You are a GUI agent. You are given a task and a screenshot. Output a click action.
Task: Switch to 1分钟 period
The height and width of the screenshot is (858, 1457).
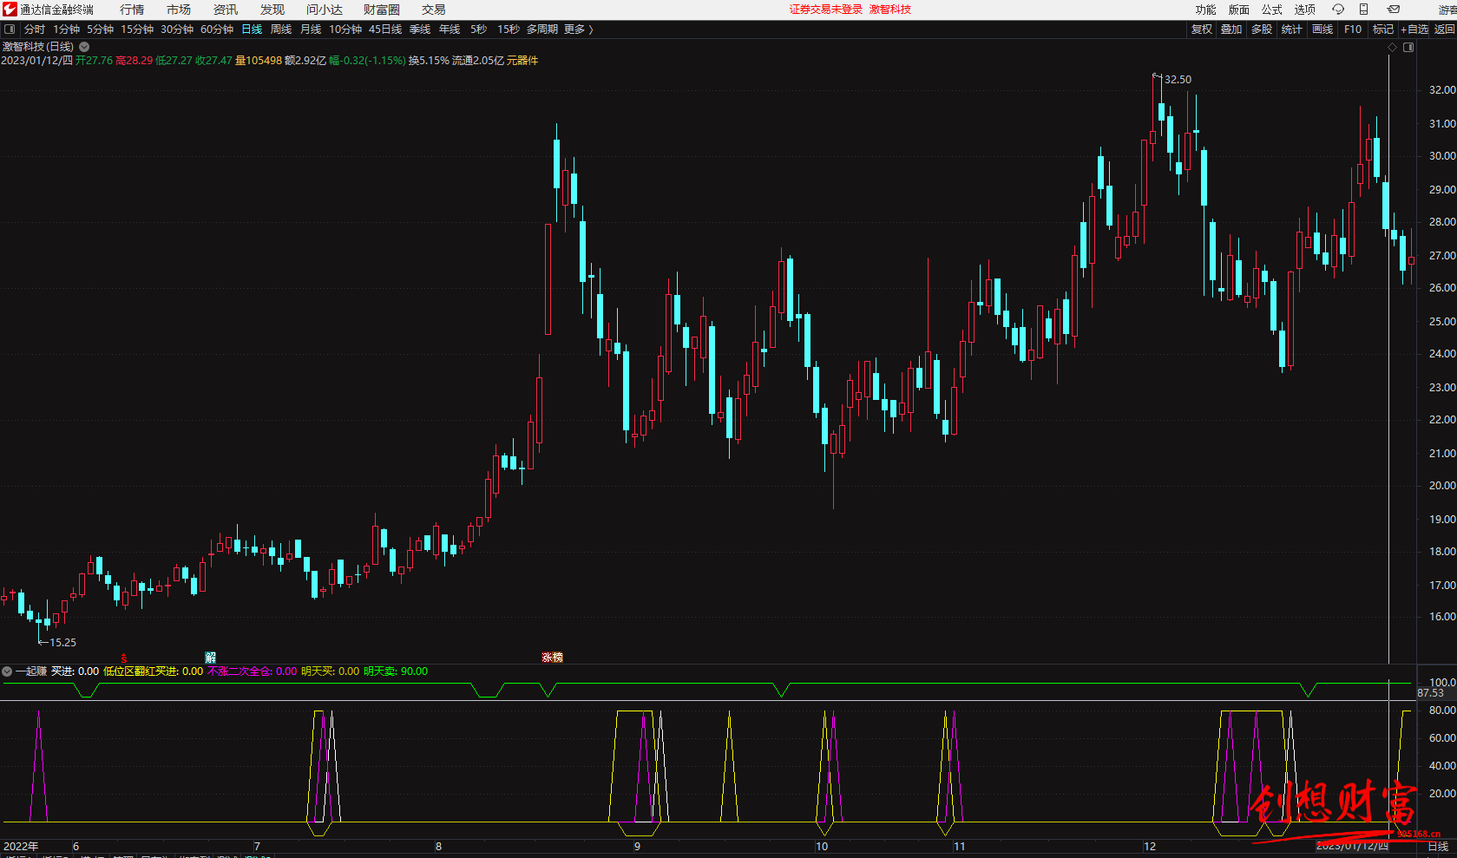pos(66,29)
